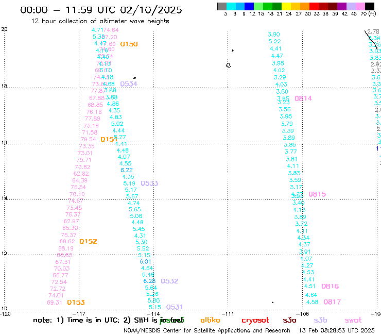Click the cyan value 3.90 at track top

(273, 35)
